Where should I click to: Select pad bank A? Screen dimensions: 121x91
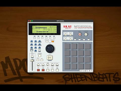75,39
